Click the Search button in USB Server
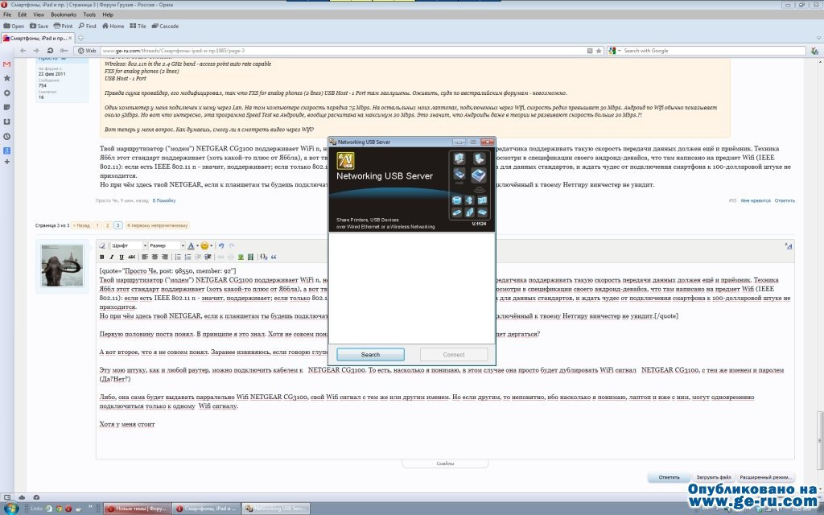 [370, 354]
